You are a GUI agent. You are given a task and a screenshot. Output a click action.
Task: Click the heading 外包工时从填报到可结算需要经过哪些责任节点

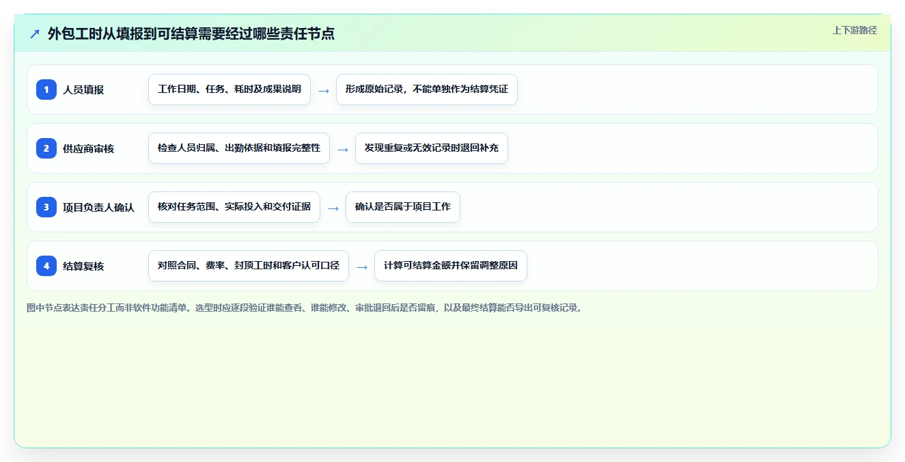pyautogui.click(x=191, y=33)
